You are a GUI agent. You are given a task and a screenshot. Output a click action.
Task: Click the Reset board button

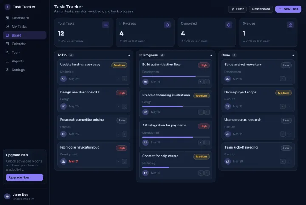261,9
